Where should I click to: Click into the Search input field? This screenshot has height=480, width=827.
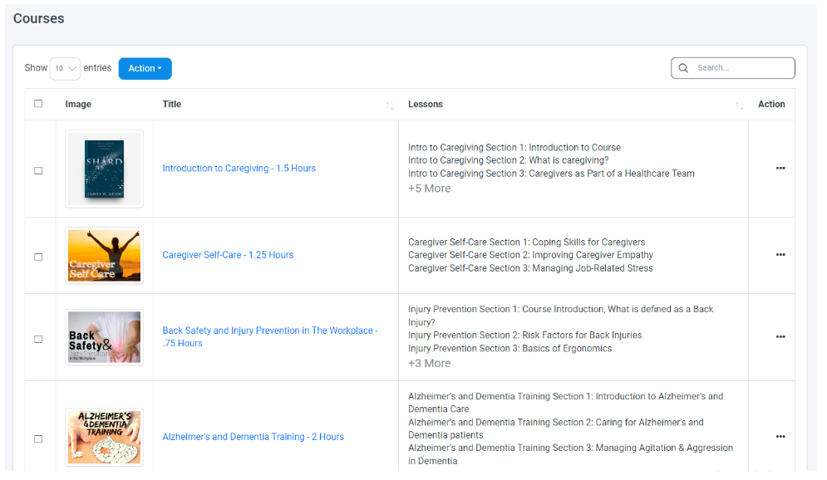coord(740,68)
